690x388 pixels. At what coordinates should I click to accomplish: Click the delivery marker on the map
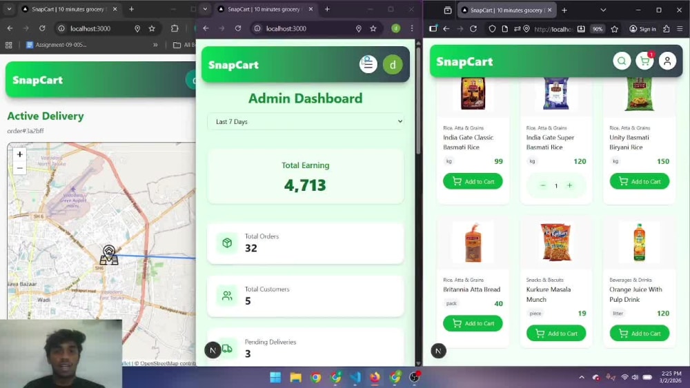109,255
